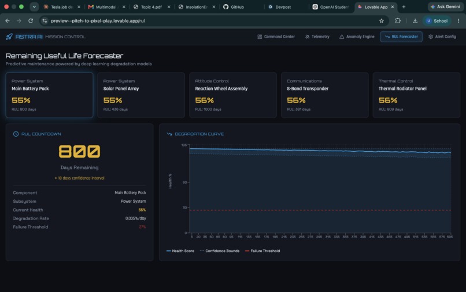
Task: Click the RUL: 1000 days text
Action: click(x=208, y=110)
